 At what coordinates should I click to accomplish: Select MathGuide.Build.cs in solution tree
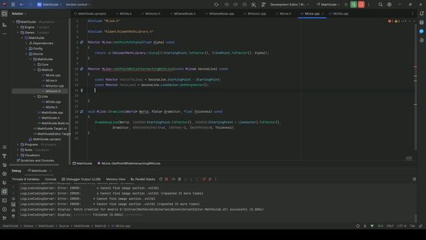click(55, 123)
